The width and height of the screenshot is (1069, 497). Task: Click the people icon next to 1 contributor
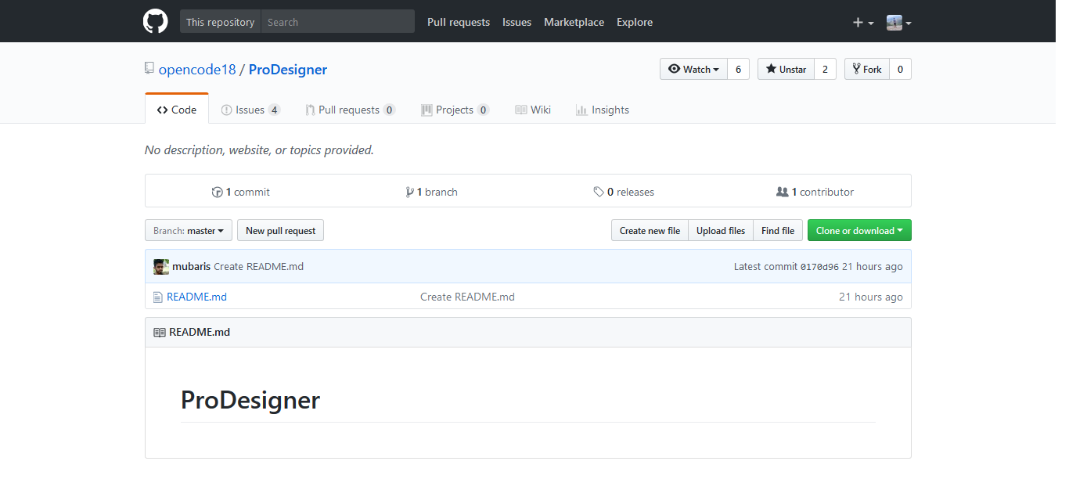782,192
